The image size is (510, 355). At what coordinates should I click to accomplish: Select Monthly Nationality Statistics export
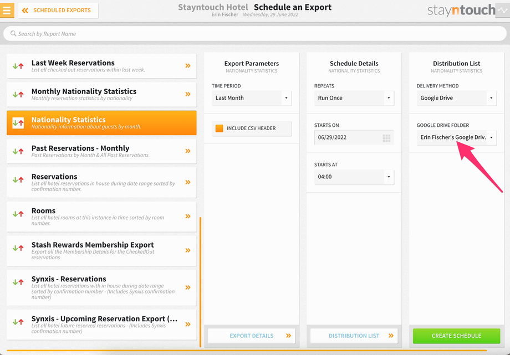[x=101, y=94]
